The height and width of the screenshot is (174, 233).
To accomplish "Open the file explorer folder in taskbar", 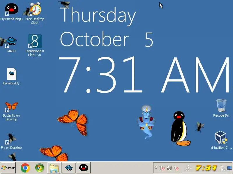I will point(54,168).
